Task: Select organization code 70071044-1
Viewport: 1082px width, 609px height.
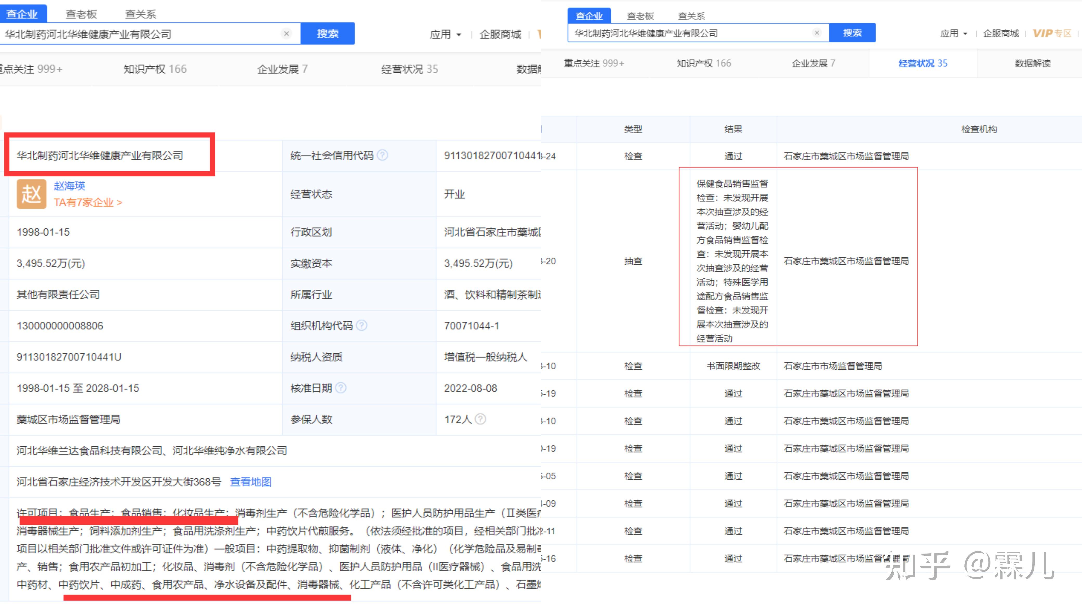Action: (472, 326)
